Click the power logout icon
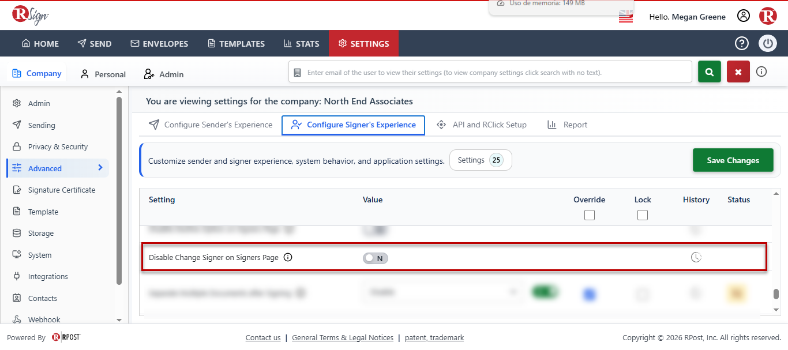Screen dimensions: 788x350 768,43
